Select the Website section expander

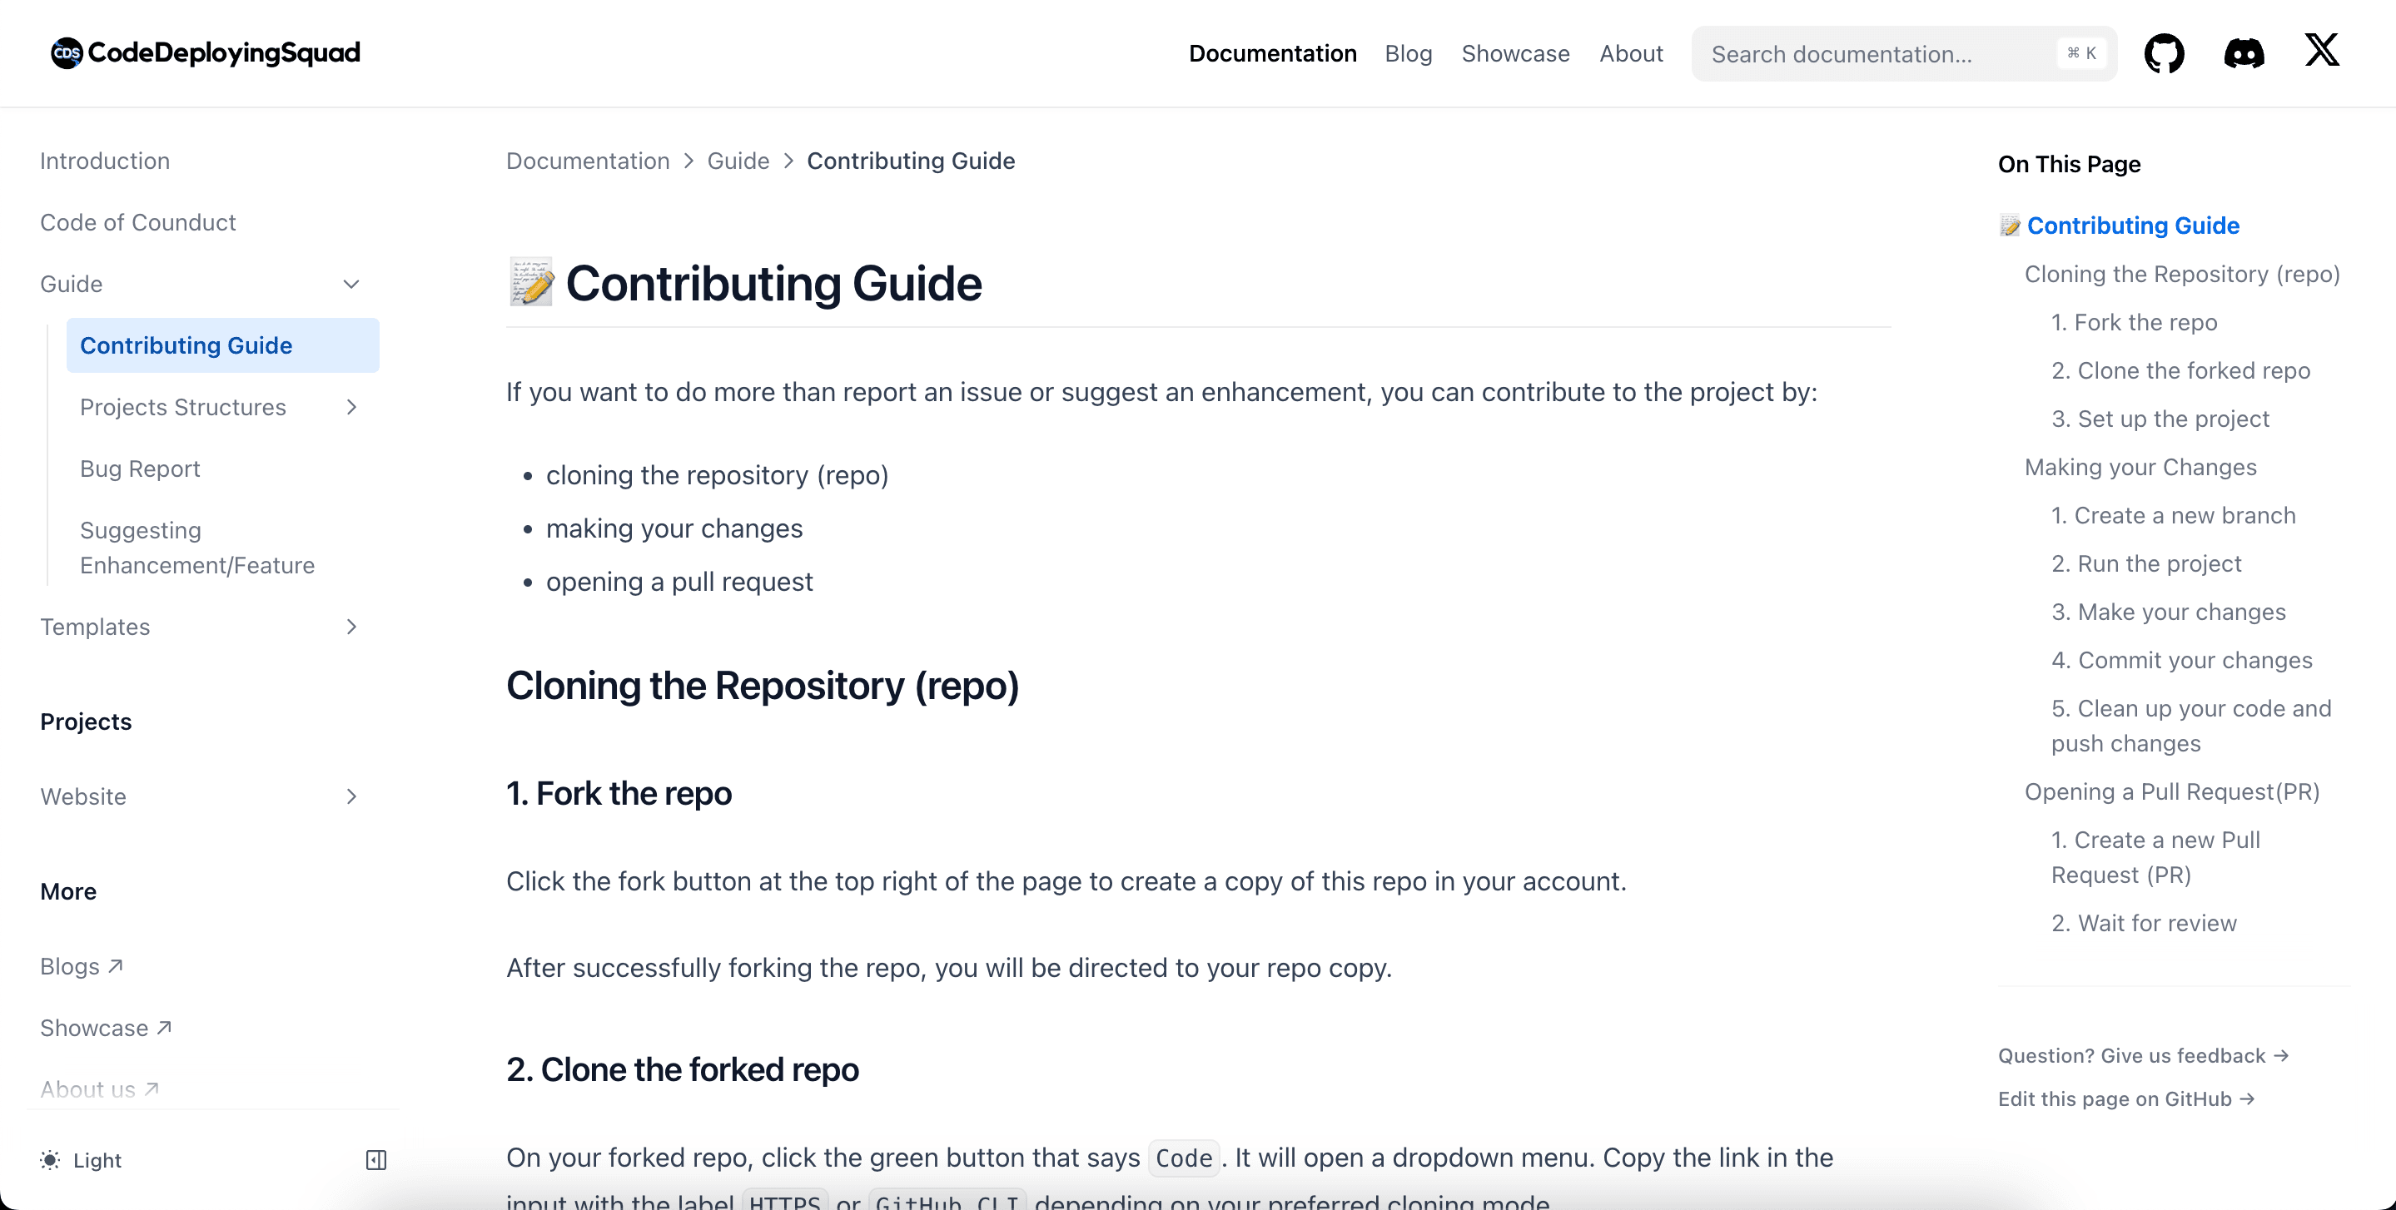point(354,795)
